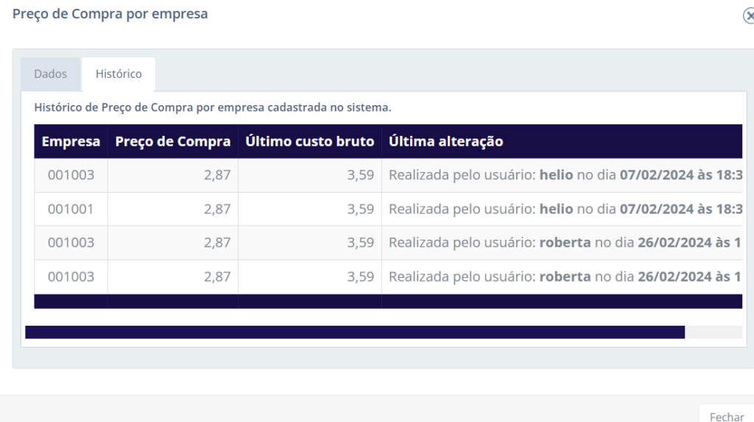Click the Última alteração column header
The image size is (754, 422).
445,141
